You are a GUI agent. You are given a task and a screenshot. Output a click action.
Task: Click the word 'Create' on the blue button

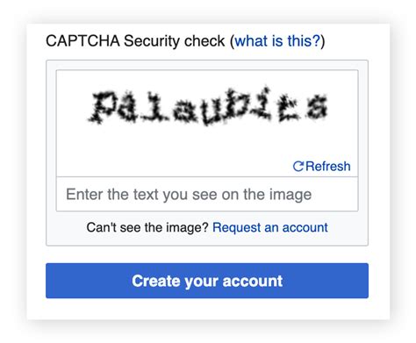[155, 281]
